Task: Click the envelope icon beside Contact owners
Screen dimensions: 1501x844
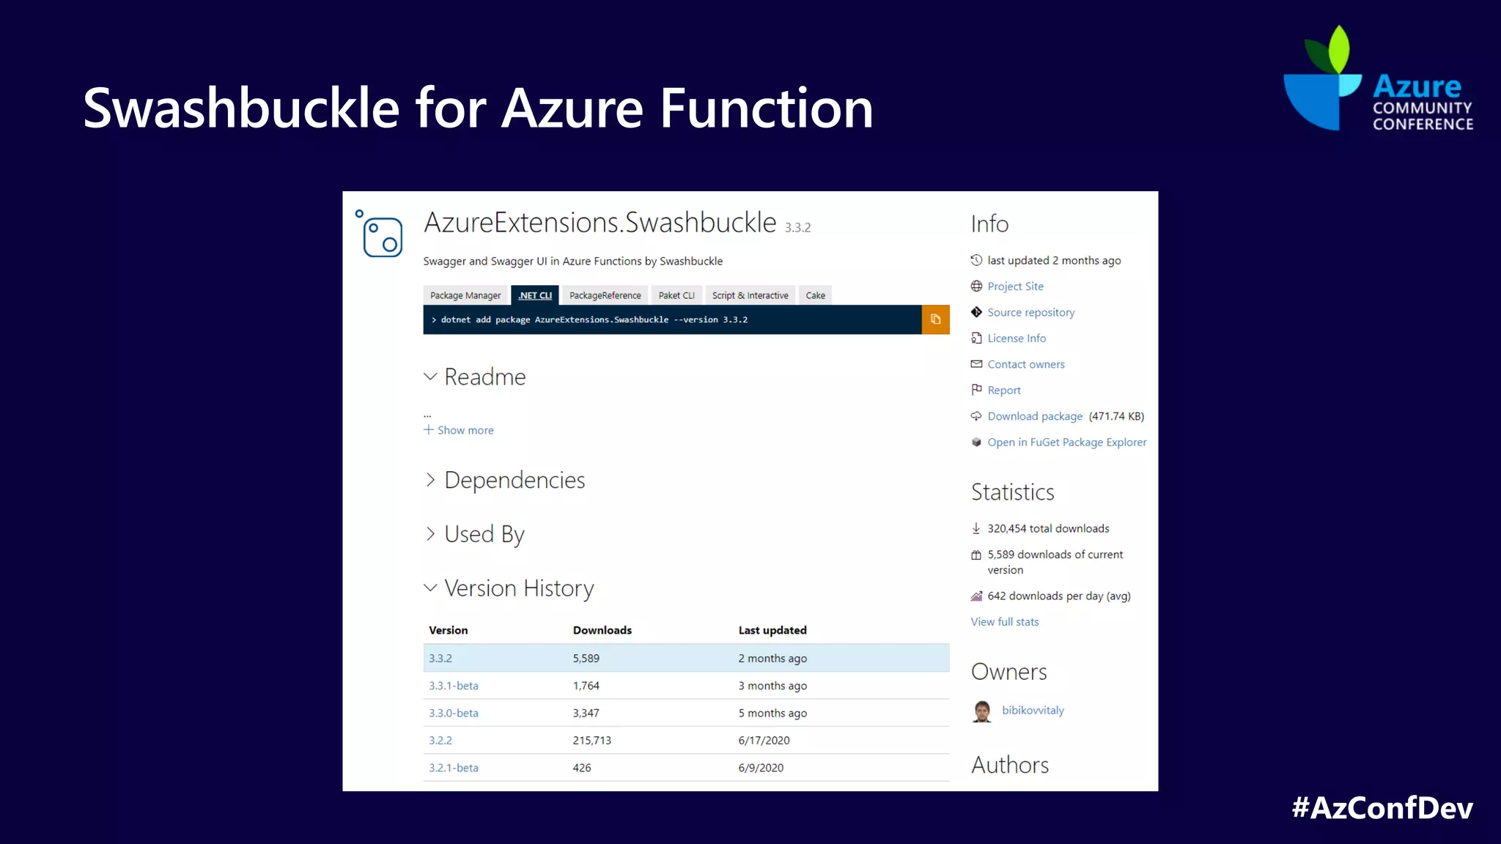Action: (x=976, y=364)
